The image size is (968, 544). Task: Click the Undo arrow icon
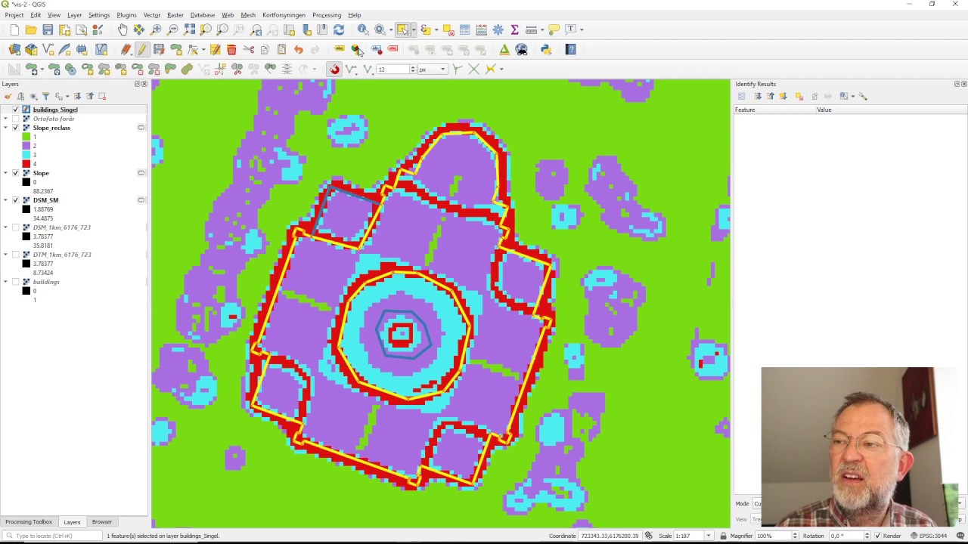coord(298,49)
